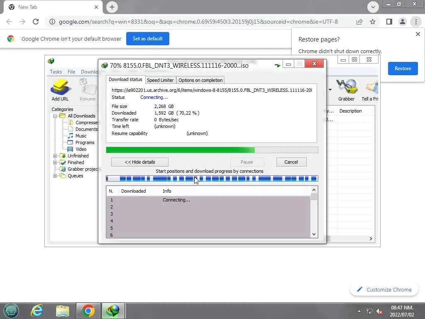Viewport: 425px width, 319px height.
Task: Click the site info icon in address bar
Action: [x=52, y=22]
